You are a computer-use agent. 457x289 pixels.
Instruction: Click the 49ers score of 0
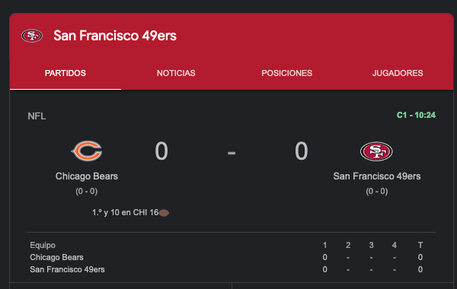pos(302,151)
